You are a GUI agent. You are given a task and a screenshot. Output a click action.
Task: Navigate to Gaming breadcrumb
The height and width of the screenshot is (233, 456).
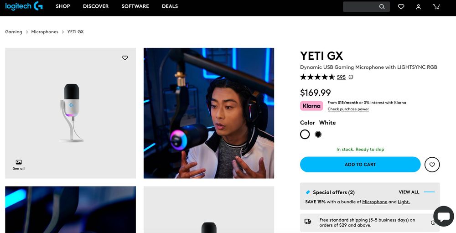click(14, 32)
